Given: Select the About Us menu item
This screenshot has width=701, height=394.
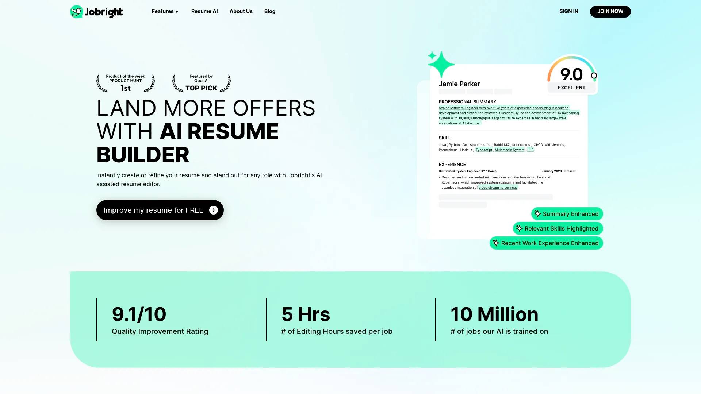Looking at the screenshot, I should [x=241, y=11].
